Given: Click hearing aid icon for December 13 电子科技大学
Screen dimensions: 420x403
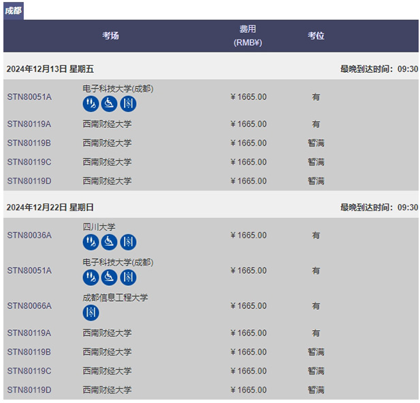Looking at the screenshot, I should pos(91,103).
